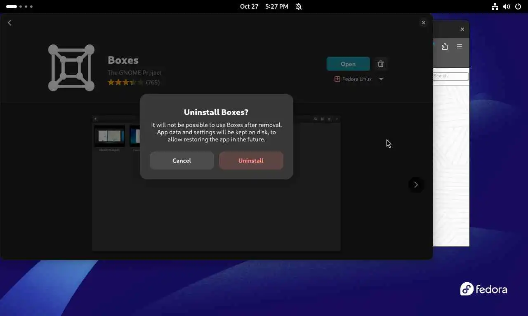Click the Search field in background window
The height and width of the screenshot is (316, 528).
click(450, 76)
